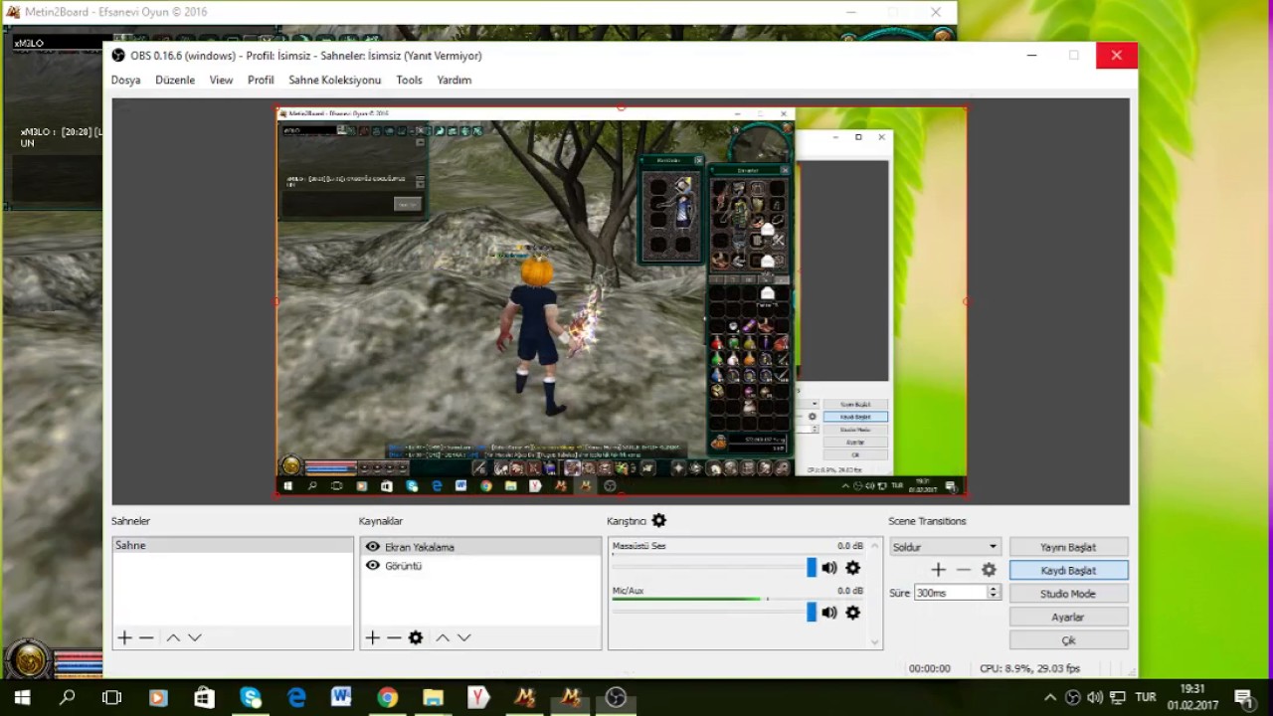
Task: Move source down in Kaynaklar
Action: [463, 637]
